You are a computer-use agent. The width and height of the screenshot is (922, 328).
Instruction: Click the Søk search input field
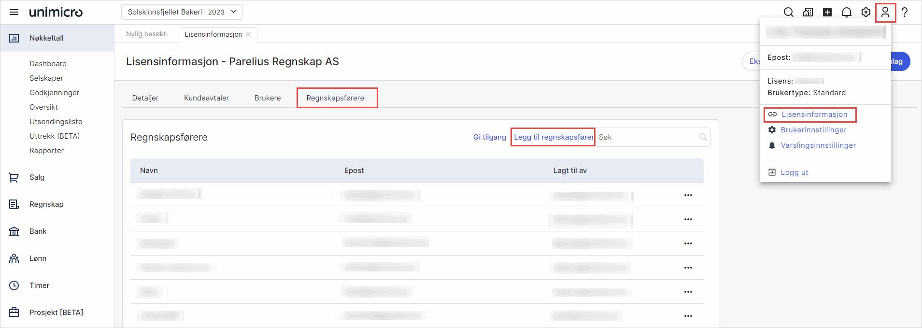(647, 137)
